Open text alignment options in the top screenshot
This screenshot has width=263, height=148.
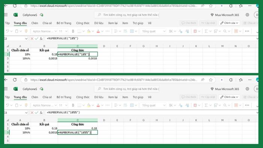click(x=116, y=31)
